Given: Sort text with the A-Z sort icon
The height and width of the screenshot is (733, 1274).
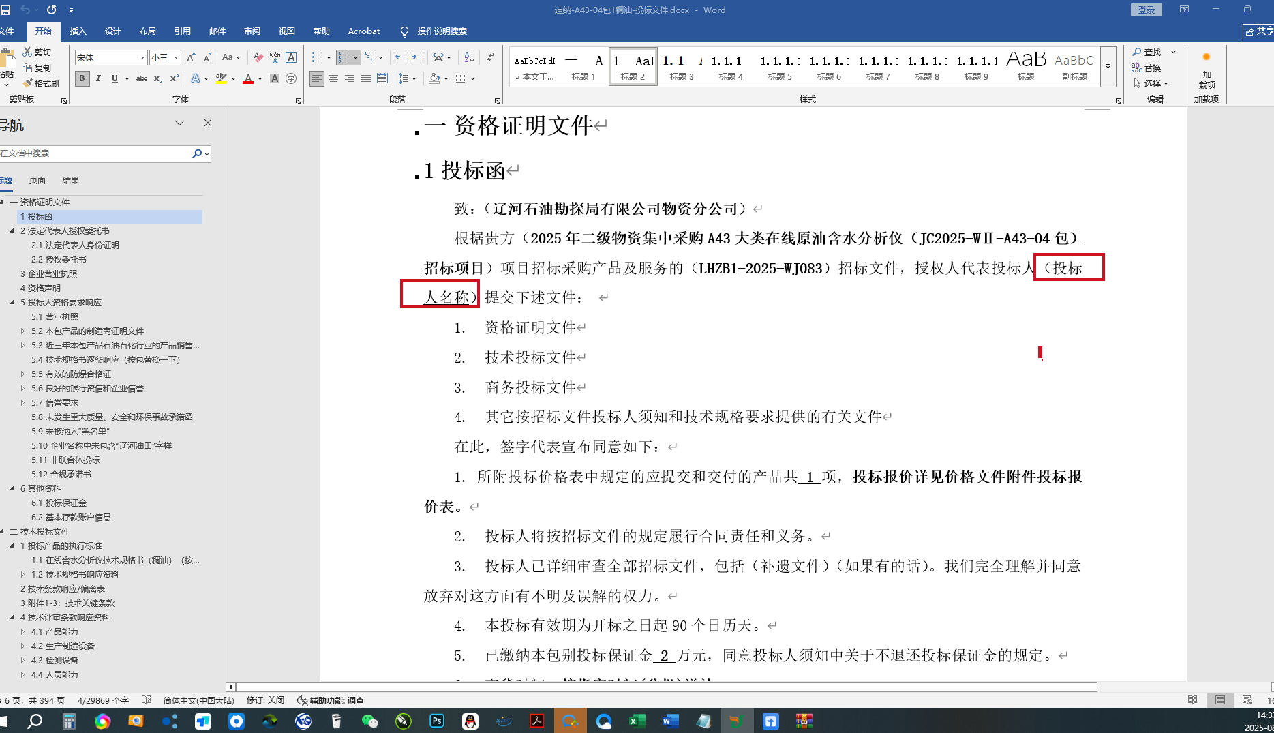Looking at the screenshot, I should (469, 57).
